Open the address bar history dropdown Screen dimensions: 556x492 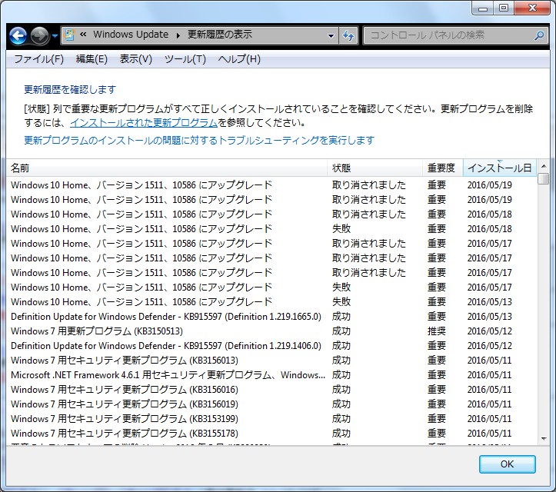click(331, 35)
